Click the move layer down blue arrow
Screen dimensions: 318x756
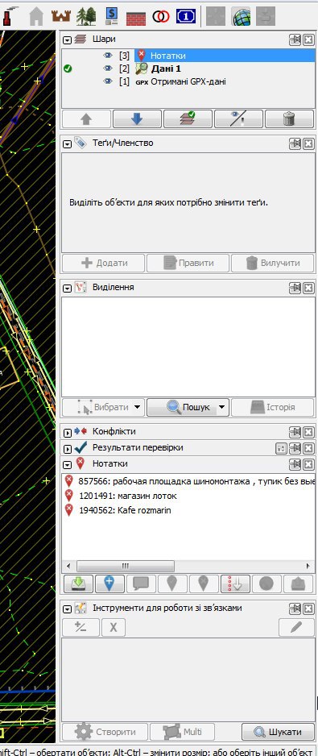(x=138, y=118)
